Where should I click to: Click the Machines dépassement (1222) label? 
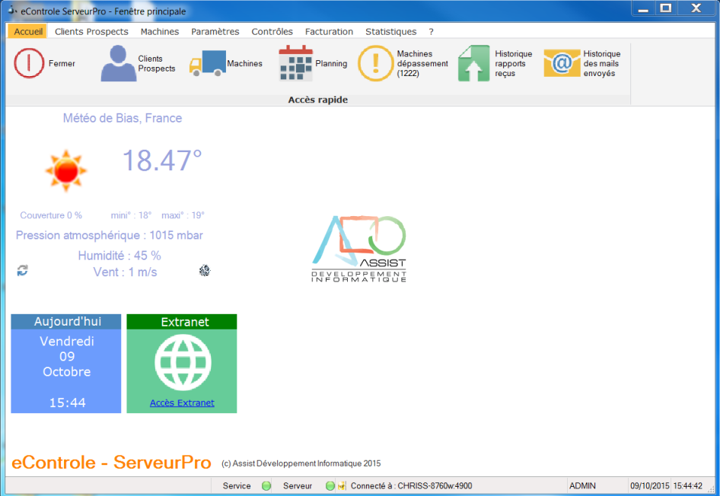[x=422, y=63]
